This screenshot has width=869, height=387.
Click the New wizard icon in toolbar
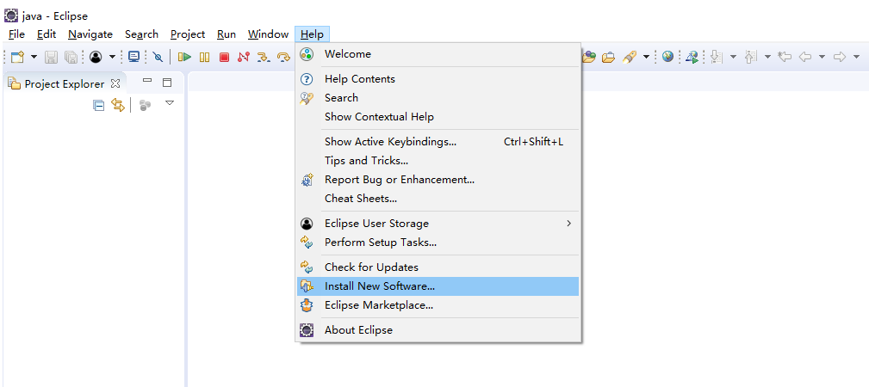tap(18, 57)
